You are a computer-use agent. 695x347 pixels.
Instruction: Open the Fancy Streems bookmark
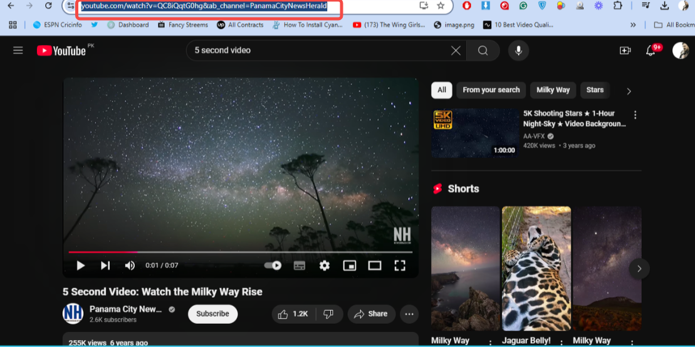(182, 25)
